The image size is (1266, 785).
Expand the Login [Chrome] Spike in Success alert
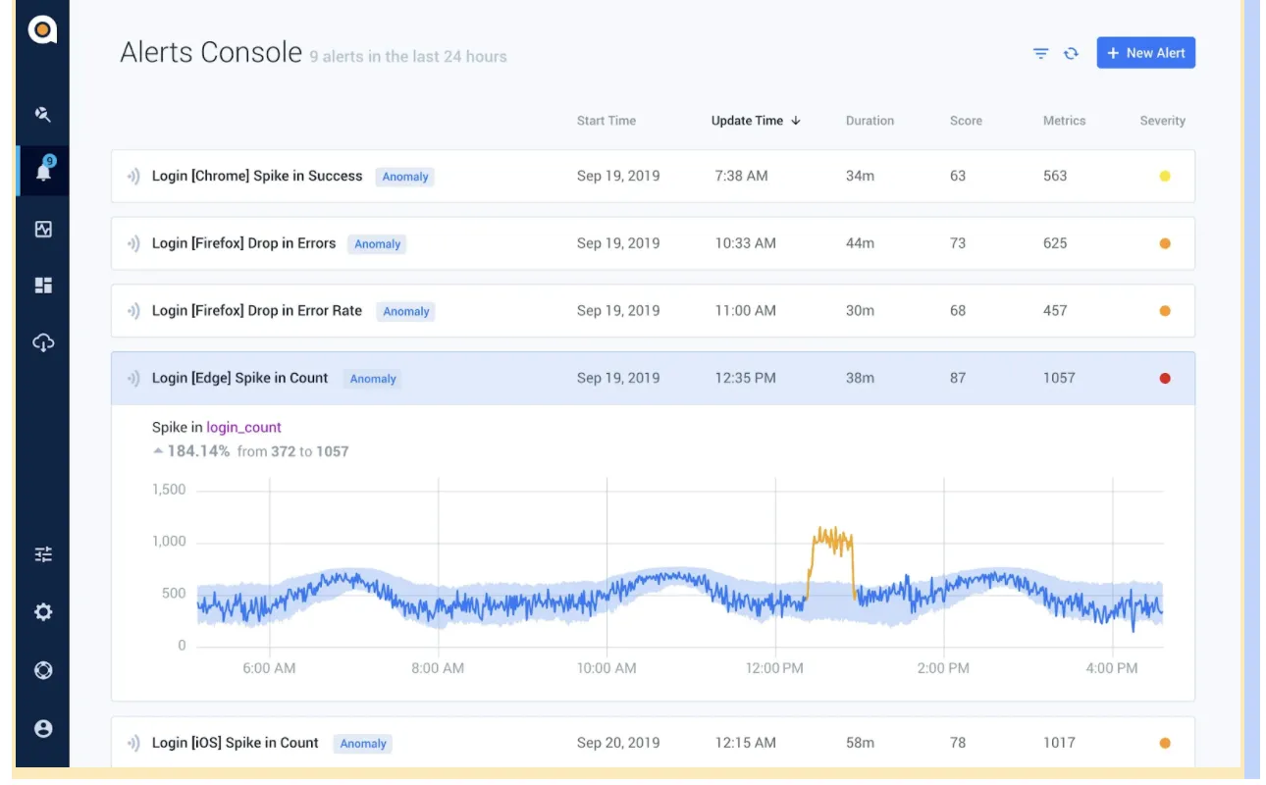257,177
